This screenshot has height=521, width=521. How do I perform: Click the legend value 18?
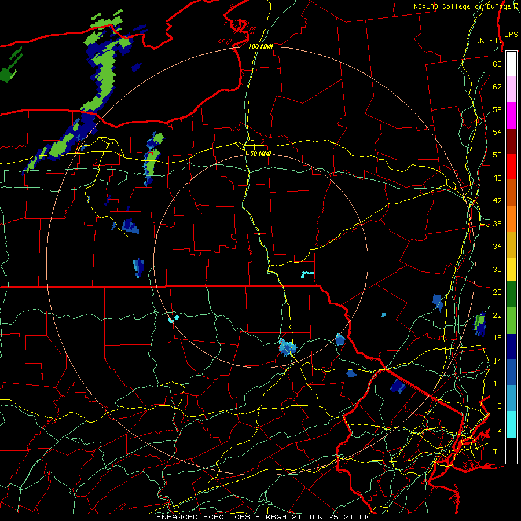(497, 338)
